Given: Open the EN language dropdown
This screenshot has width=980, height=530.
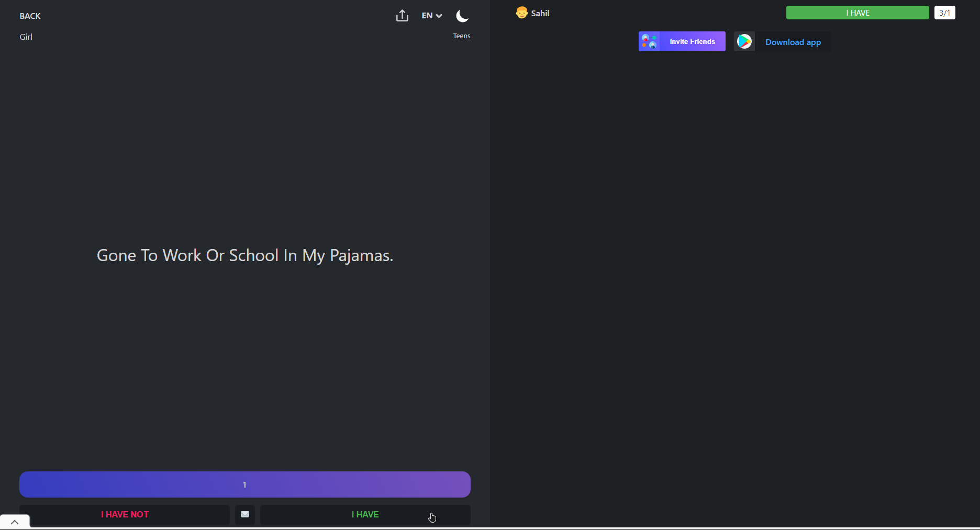Looking at the screenshot, I should tap(432, 16).
